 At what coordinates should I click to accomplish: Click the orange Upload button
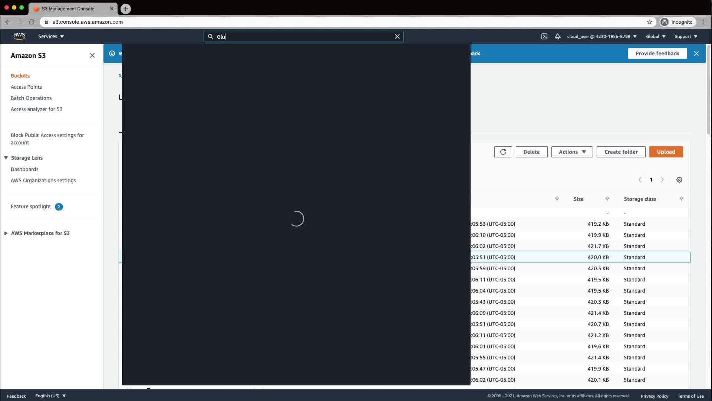(x=666, y=152)
